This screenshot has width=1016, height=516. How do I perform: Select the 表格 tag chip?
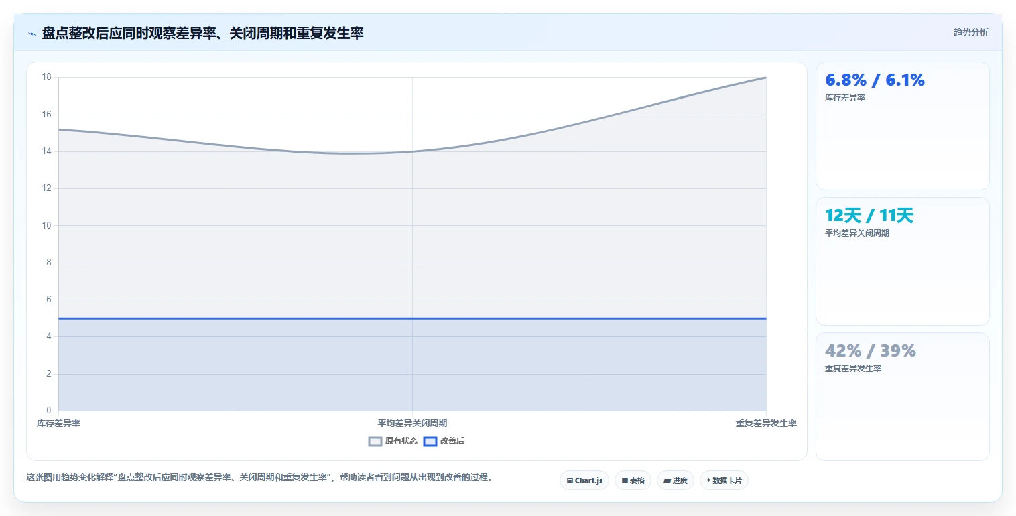633,480
